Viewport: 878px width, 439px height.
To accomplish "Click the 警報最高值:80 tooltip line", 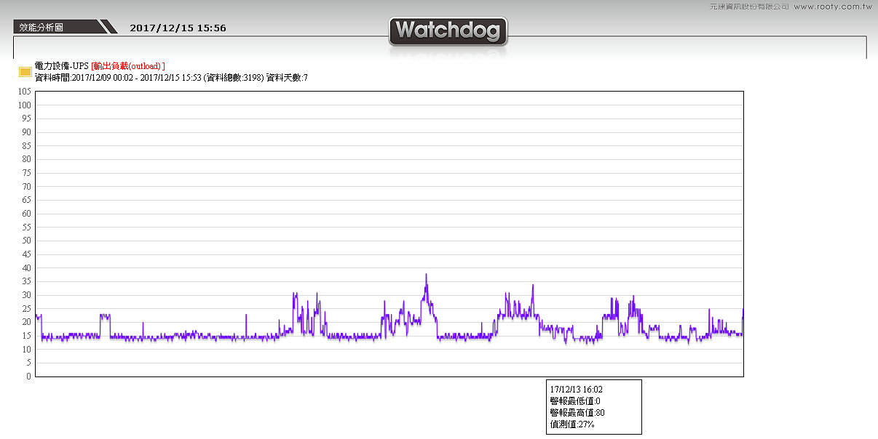I will 577,413.
